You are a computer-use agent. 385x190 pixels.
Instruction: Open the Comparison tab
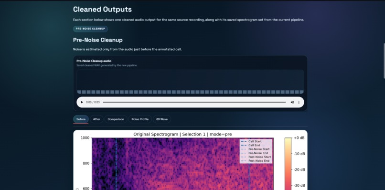[116, 119]
